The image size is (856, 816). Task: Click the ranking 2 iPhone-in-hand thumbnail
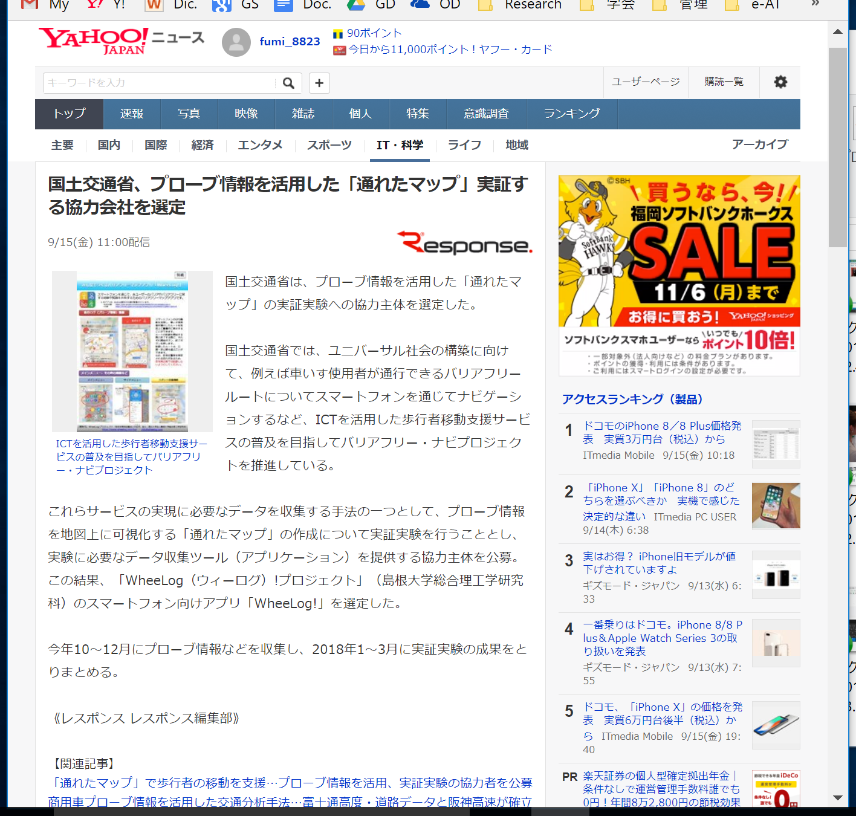[776, 506]
